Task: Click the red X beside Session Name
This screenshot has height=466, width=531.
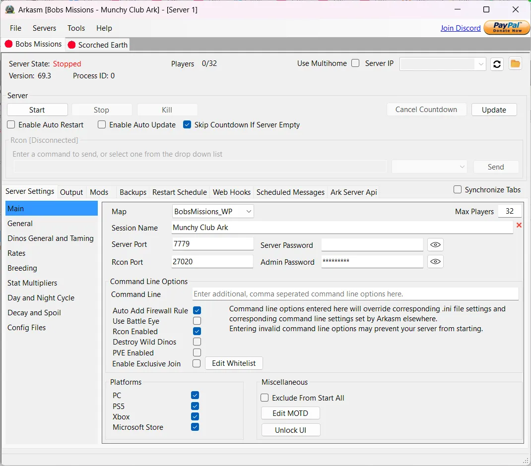Action: 519,225
